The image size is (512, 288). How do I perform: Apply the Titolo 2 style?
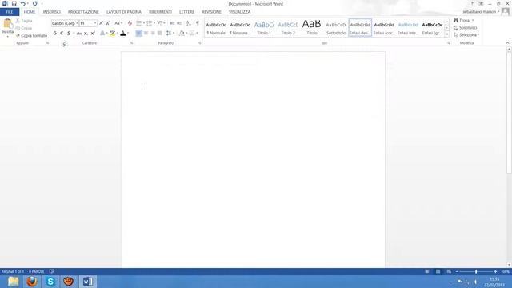(288, 28)
